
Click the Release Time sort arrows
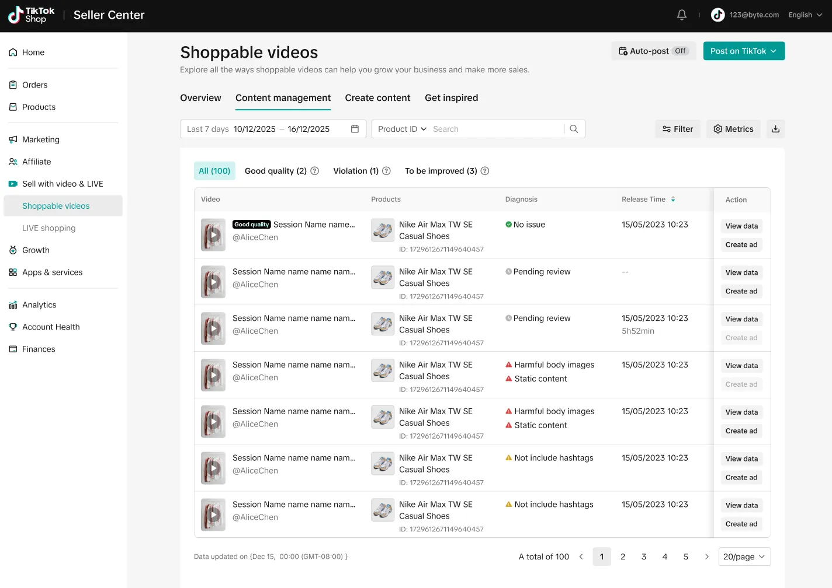[x=673, y=199]
